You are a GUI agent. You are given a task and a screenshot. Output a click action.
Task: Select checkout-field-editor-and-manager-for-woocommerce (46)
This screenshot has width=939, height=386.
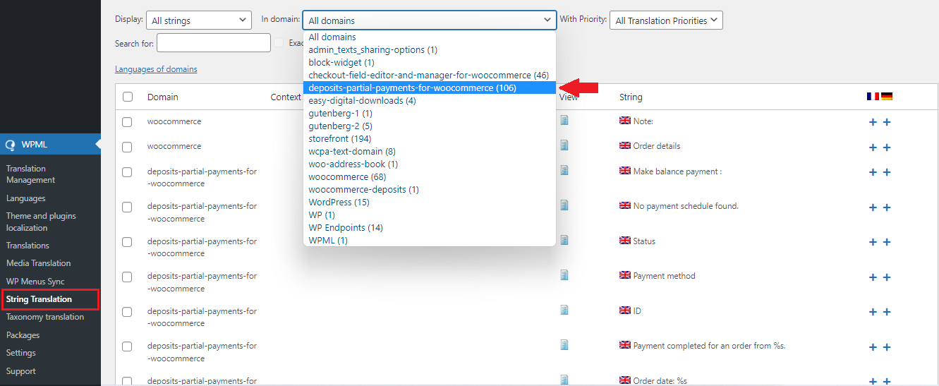[x=430, y=76]
